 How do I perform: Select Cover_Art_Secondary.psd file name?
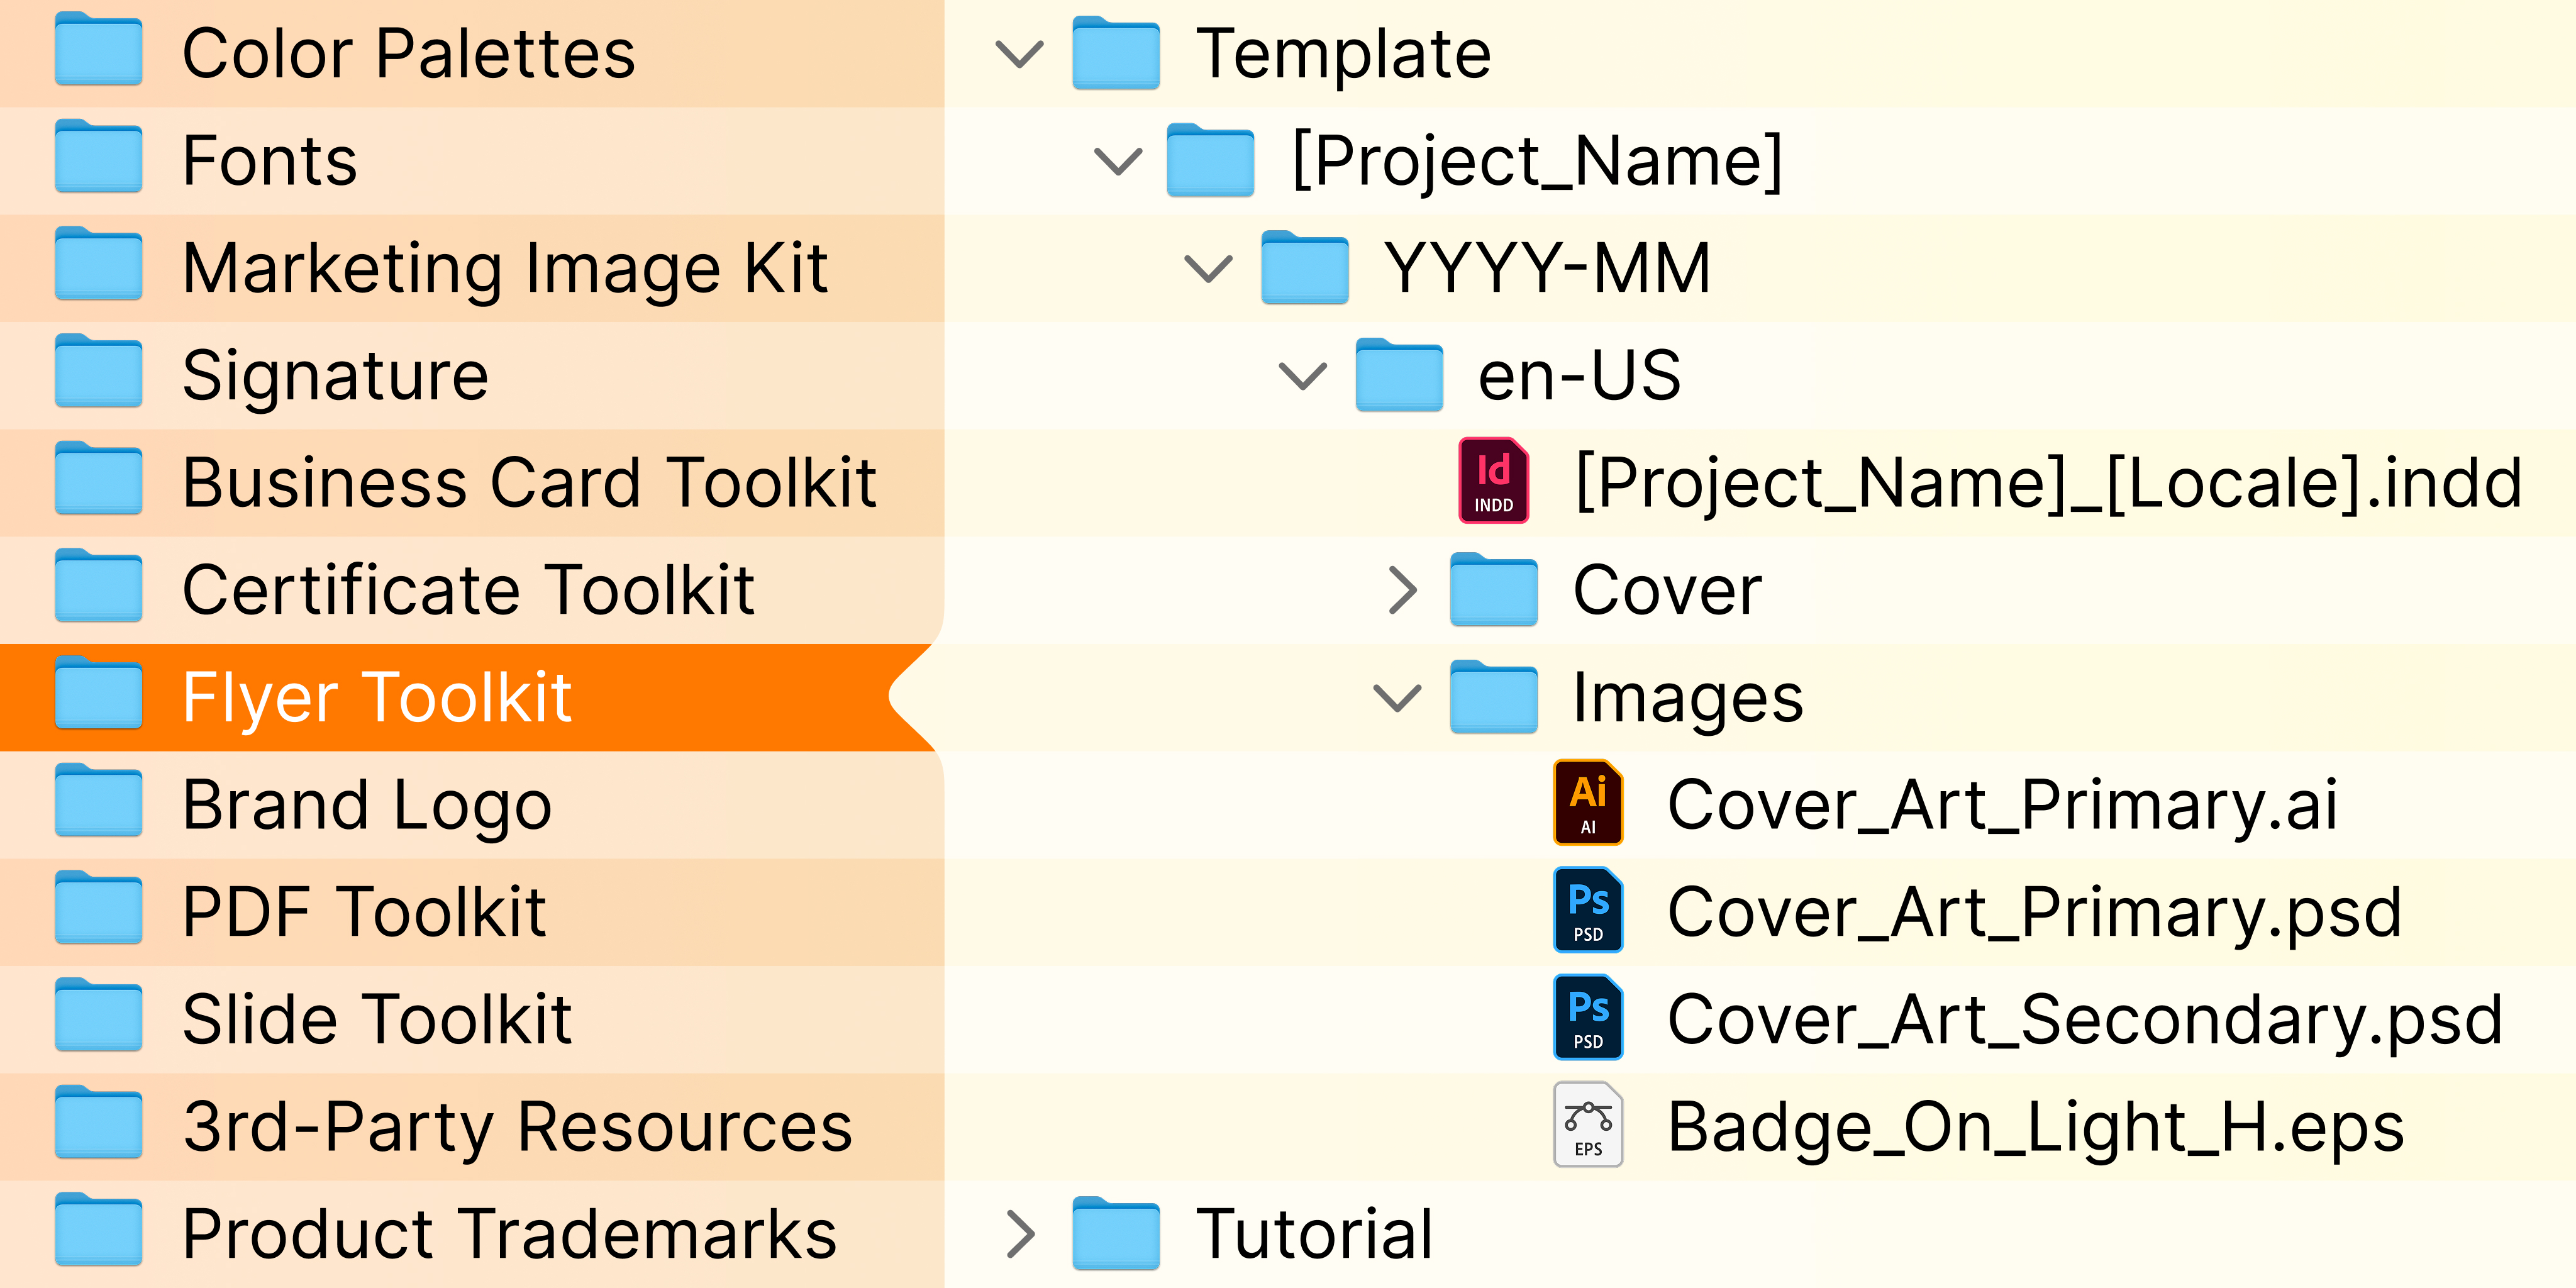click(2084, 1020)
